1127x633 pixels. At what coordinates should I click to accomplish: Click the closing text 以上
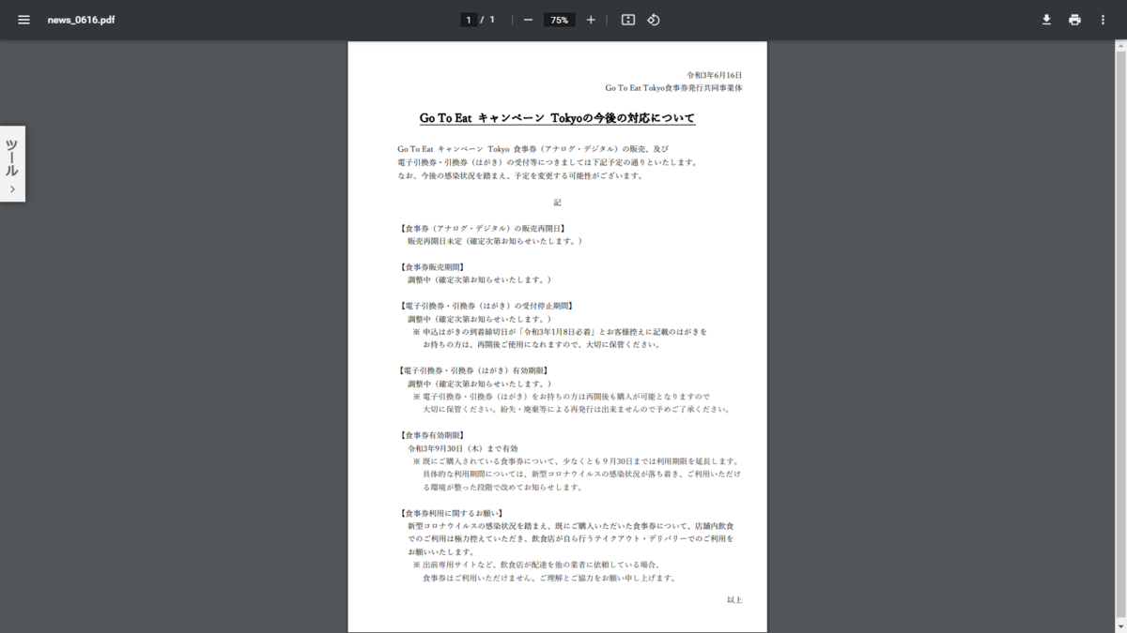coord(734,600)
